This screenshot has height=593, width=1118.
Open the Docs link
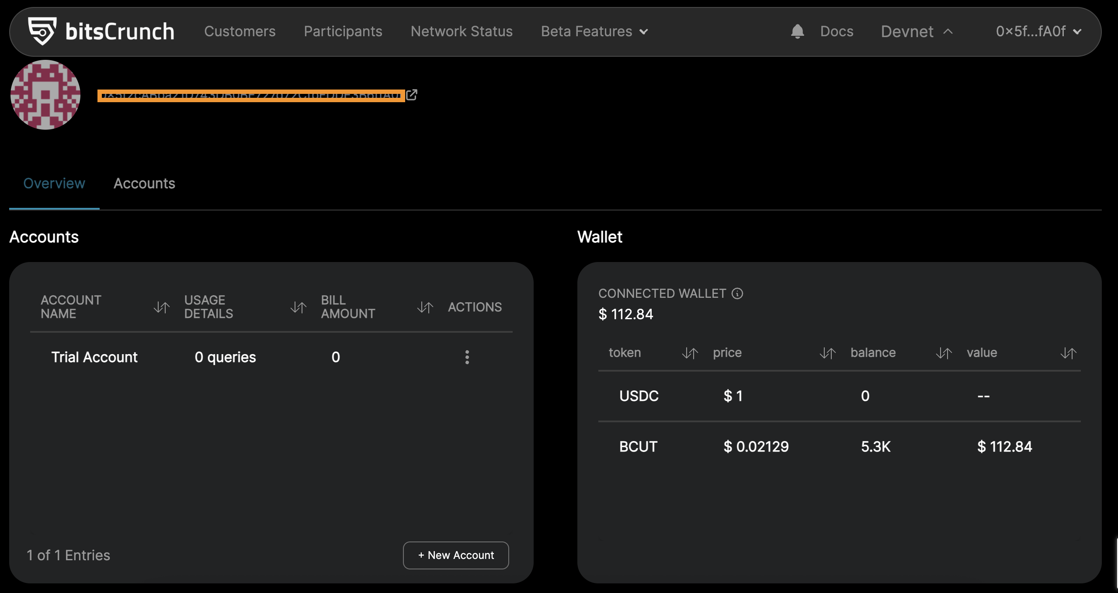[837, 31]
